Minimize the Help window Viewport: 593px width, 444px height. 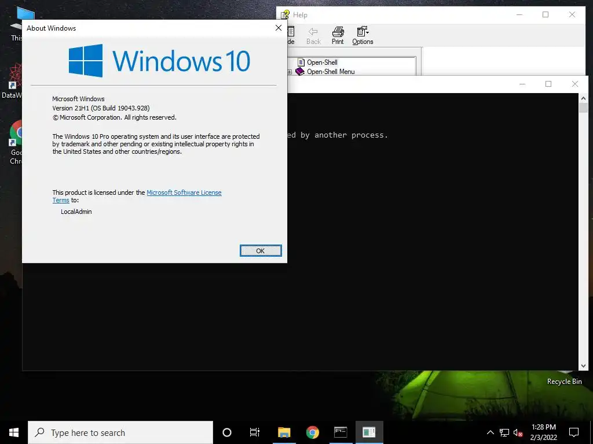[519, 14]
